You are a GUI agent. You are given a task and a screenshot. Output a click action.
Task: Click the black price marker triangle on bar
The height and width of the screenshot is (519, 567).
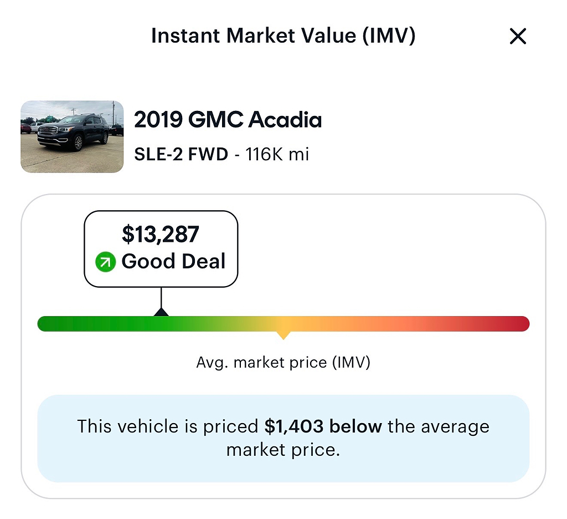pos(161,312)
